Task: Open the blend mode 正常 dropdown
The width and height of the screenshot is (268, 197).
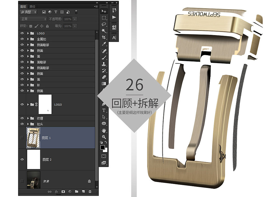Action: (33, 19)
